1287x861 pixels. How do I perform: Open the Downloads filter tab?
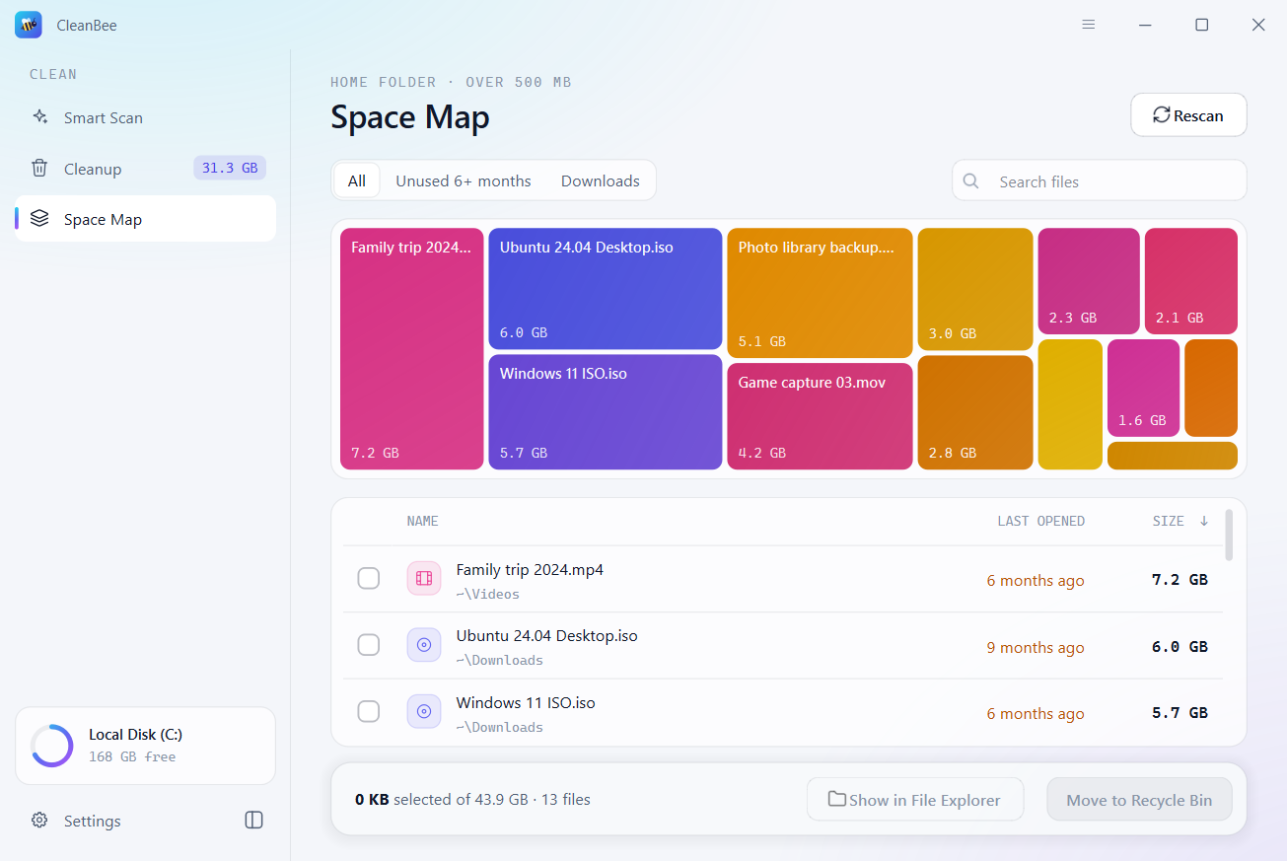coord(601,180)
